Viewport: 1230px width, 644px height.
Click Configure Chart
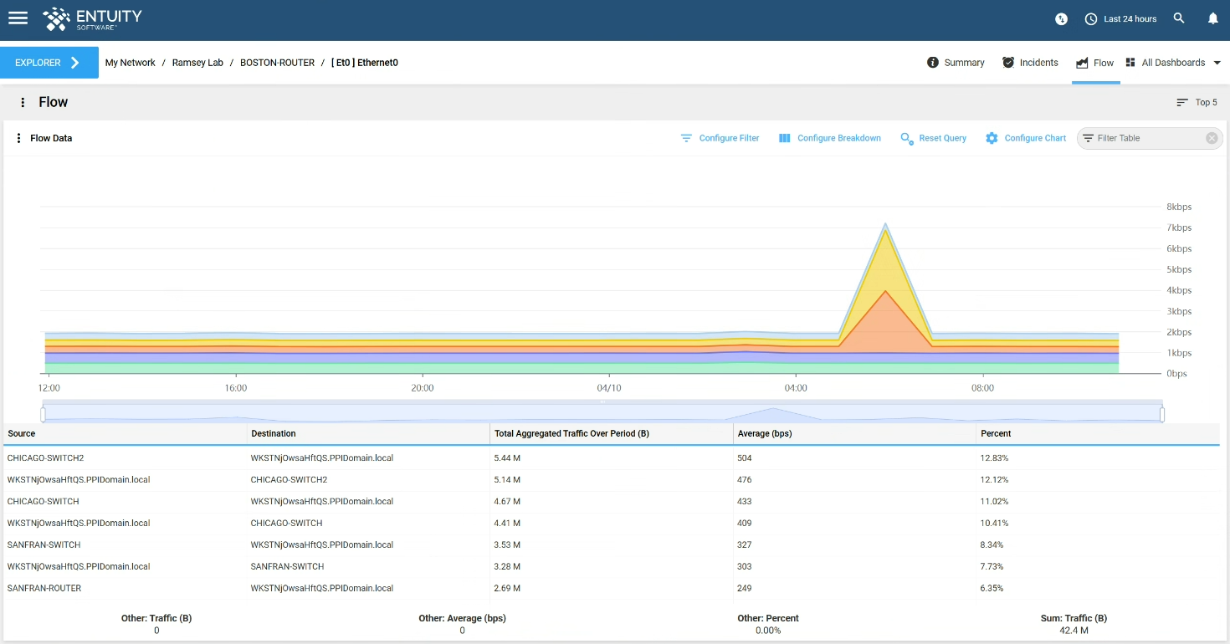1026,138
